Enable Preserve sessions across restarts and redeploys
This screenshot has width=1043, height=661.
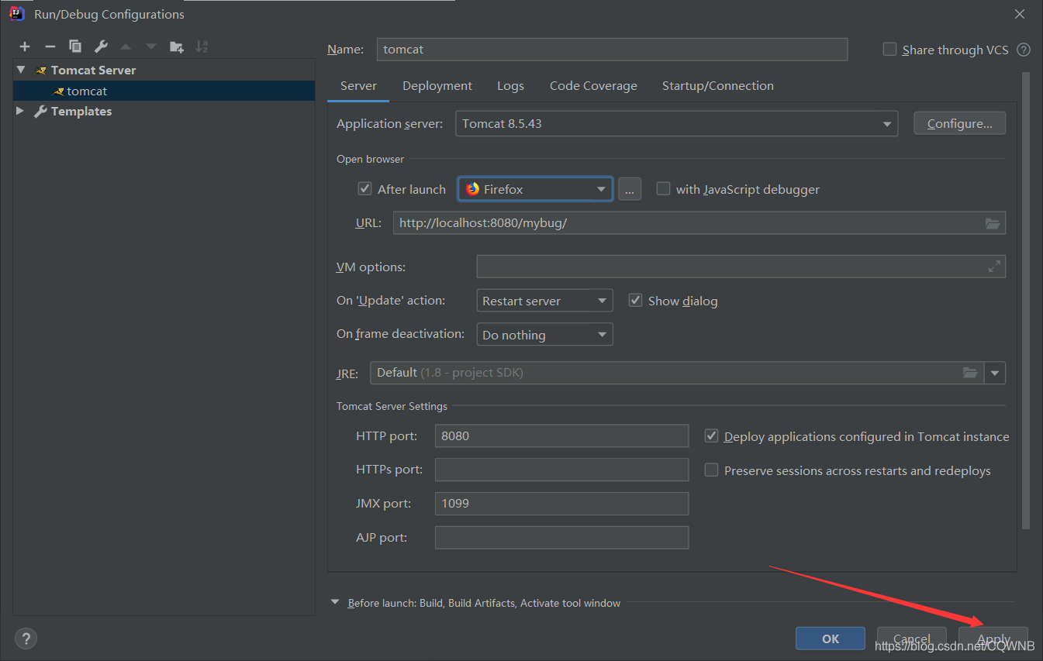[x=711, y=470]
